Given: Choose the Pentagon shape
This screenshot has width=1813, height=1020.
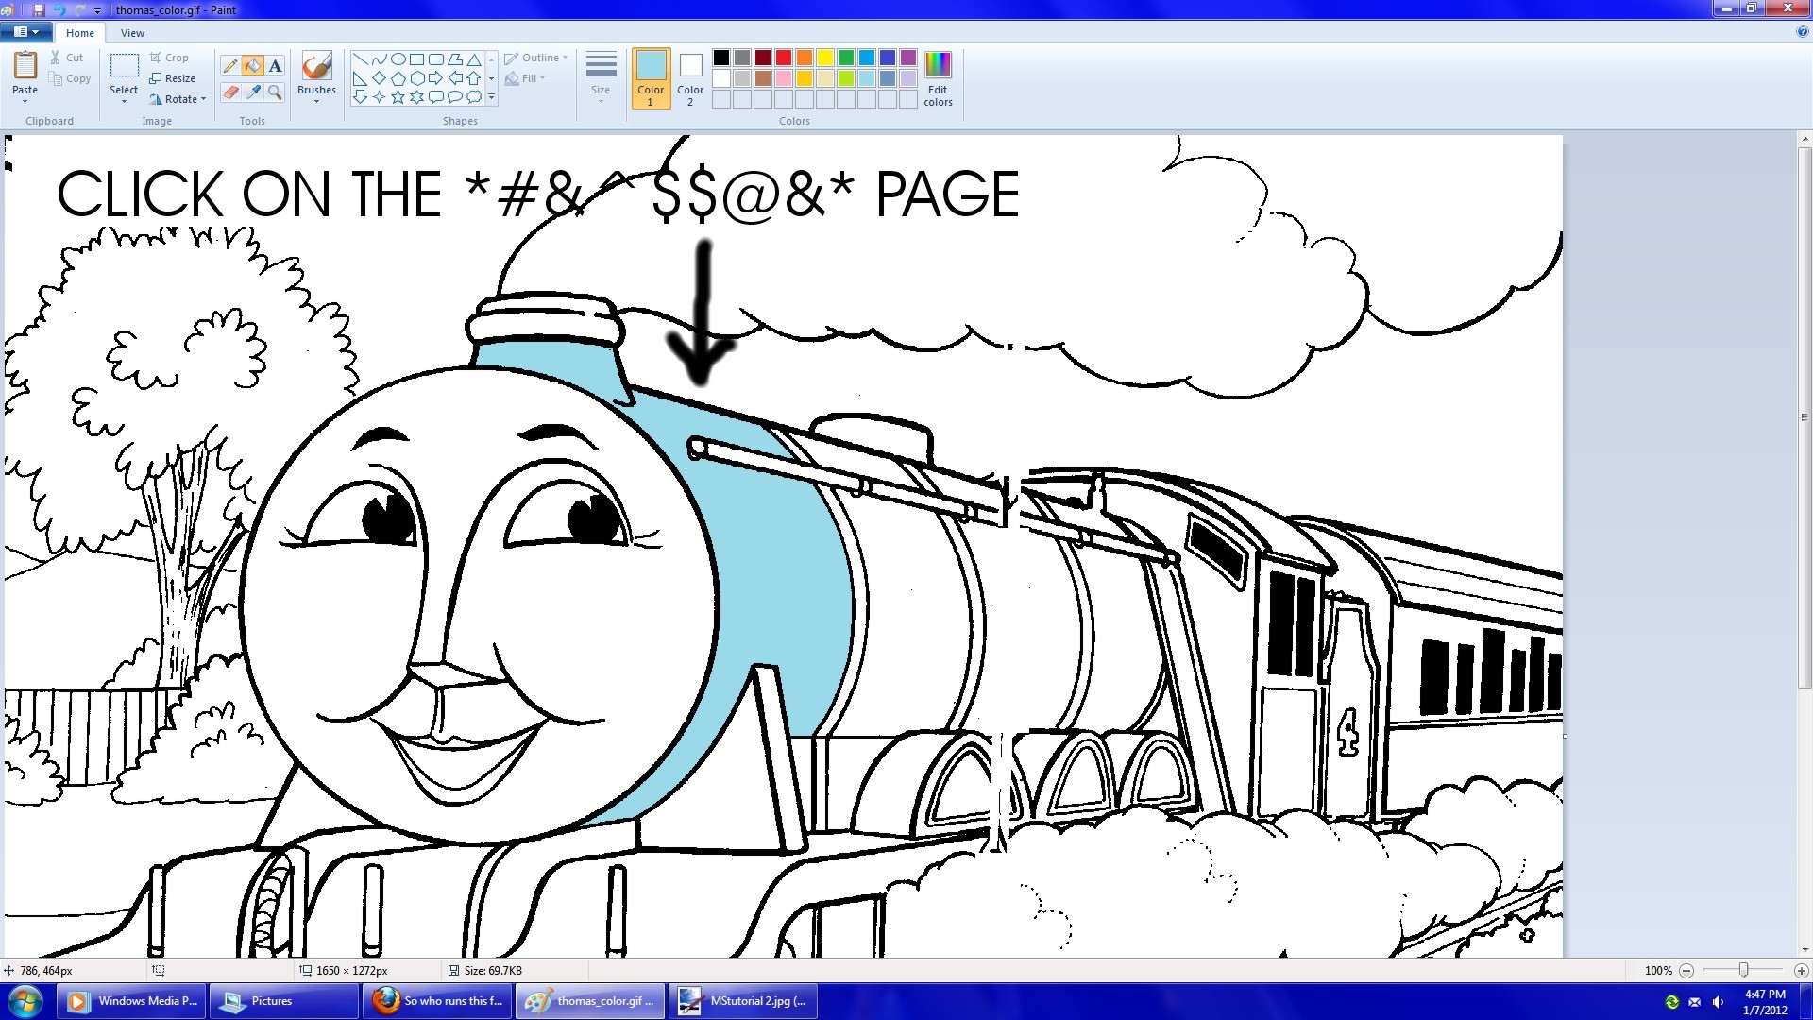Looking at the screenshot, I should click(x=398, y=77).
